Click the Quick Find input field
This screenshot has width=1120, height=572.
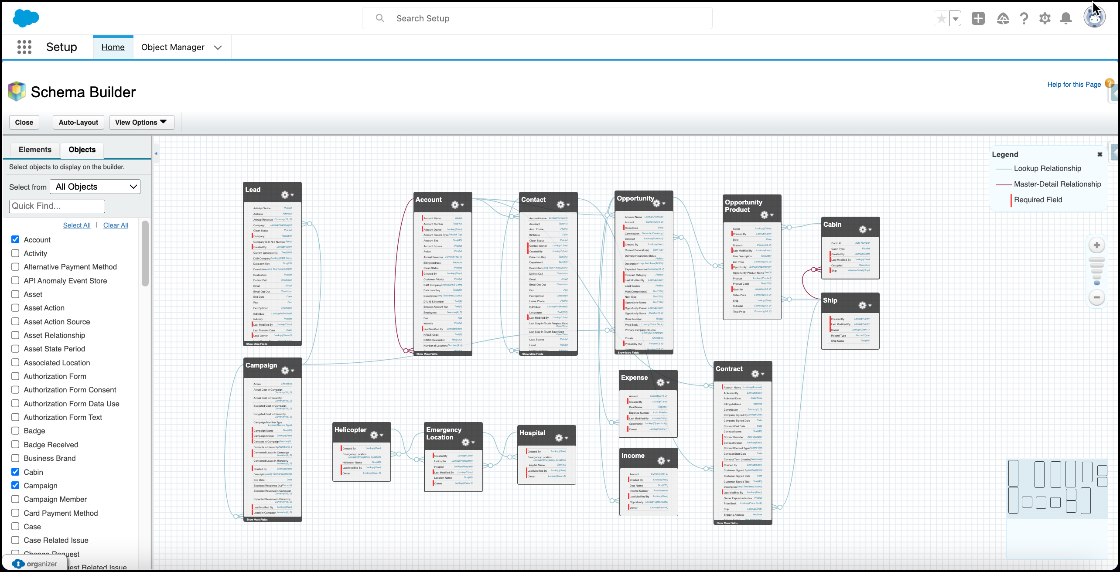[57, 206]
